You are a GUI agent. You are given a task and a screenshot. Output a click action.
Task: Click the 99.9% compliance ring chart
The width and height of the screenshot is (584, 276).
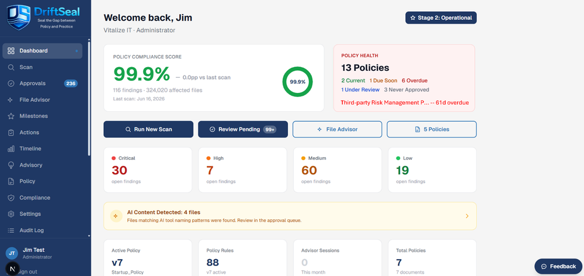[x=298, y=82]
